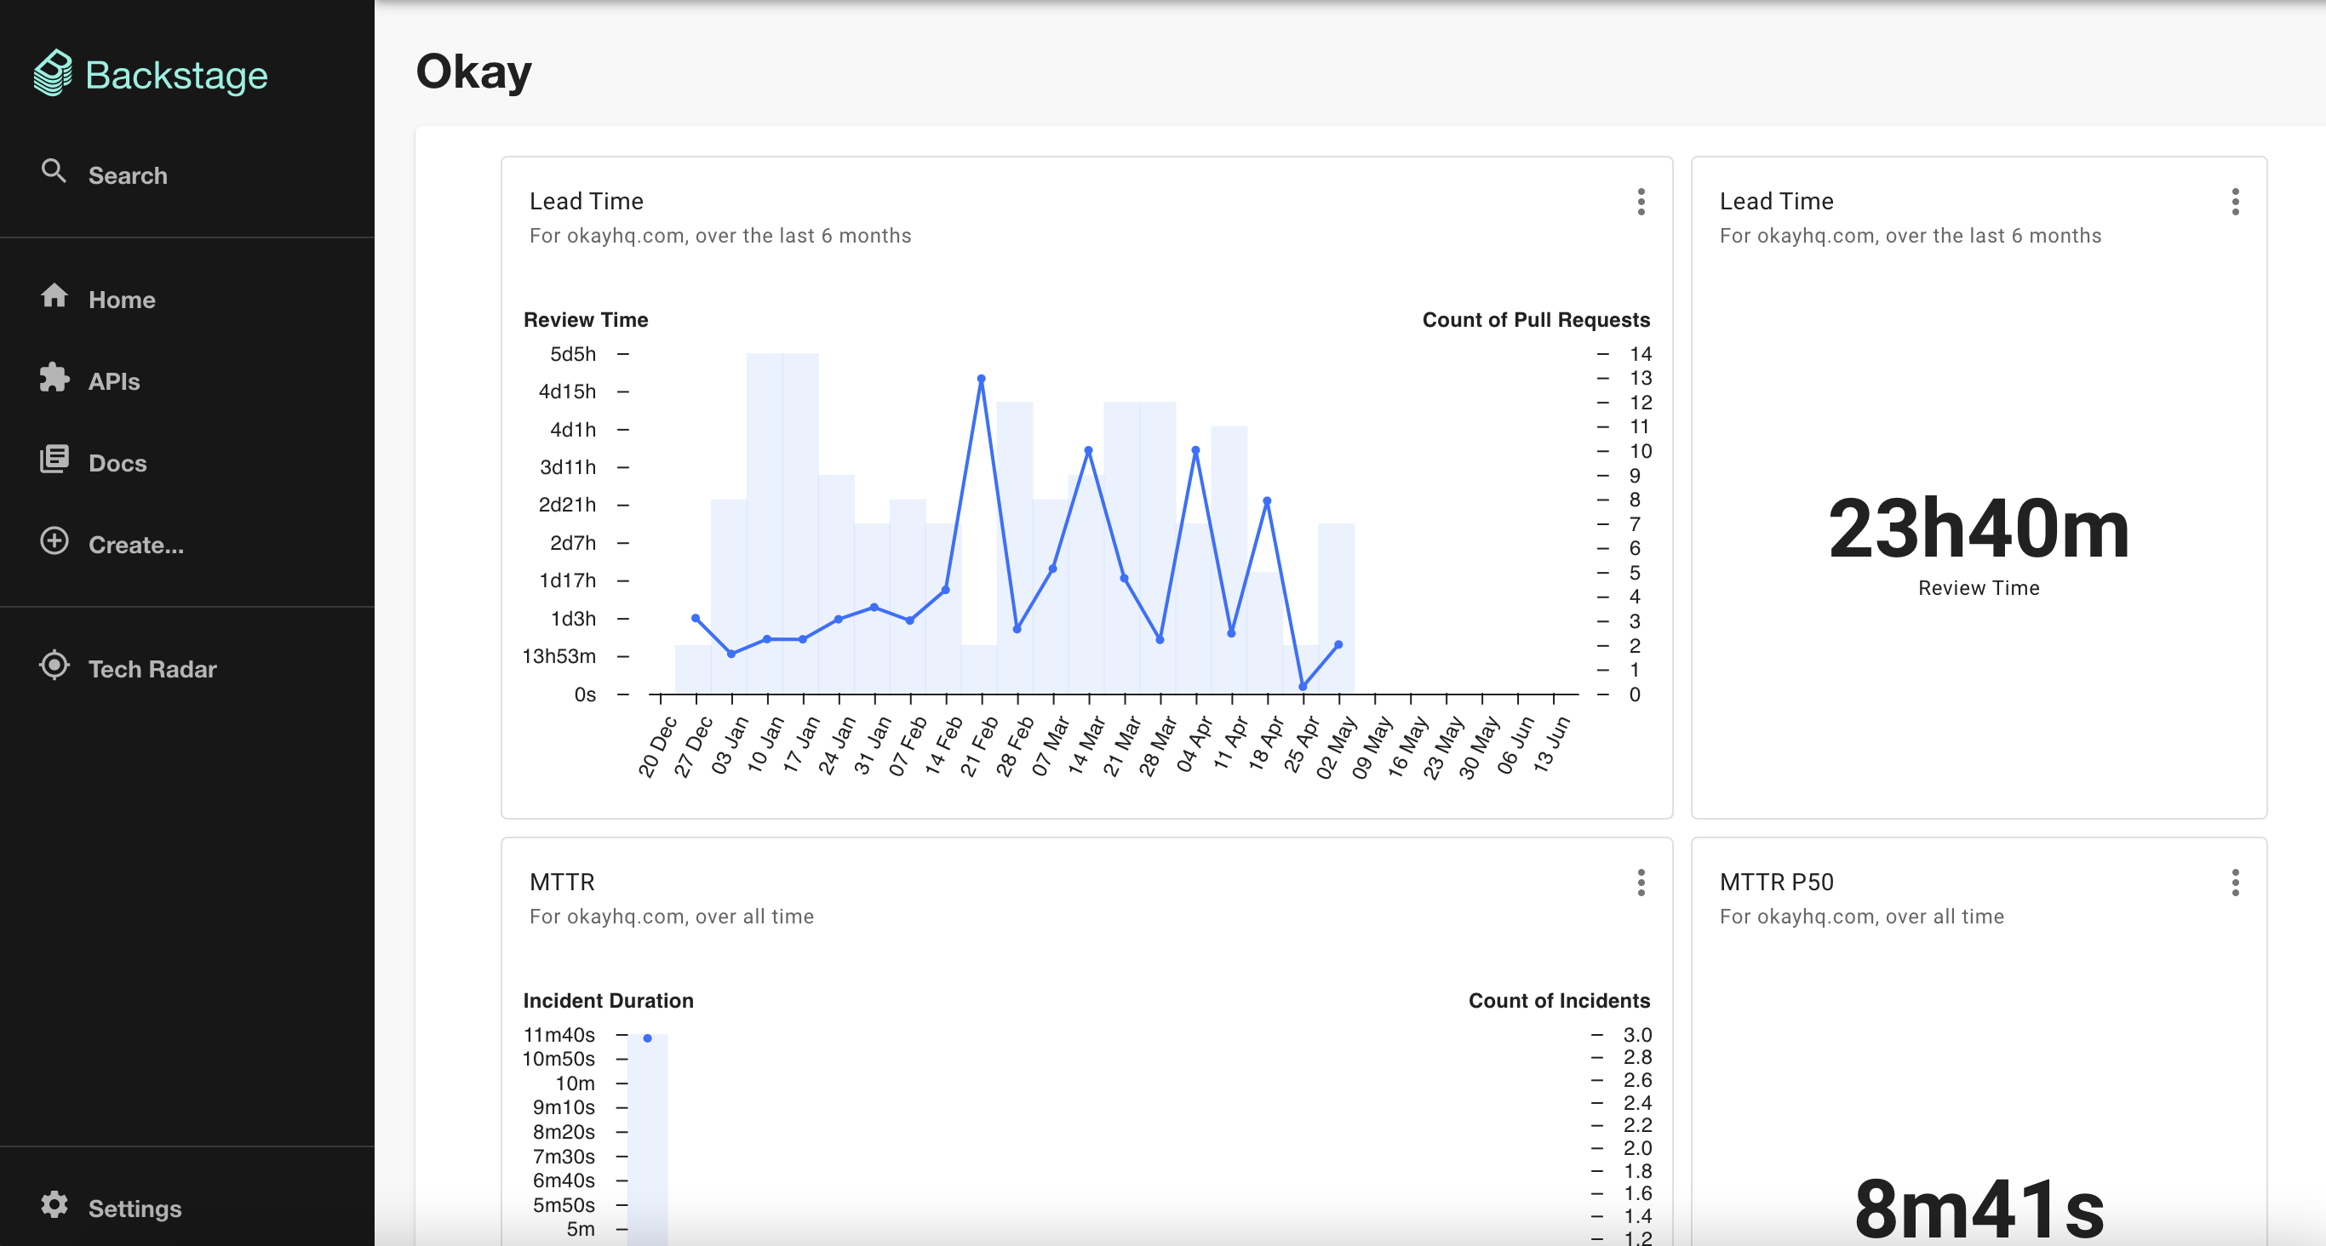Viewport: 2326px width, 1246px height.
Task: Select the Docs sidebar label
Action: [117, 463]
